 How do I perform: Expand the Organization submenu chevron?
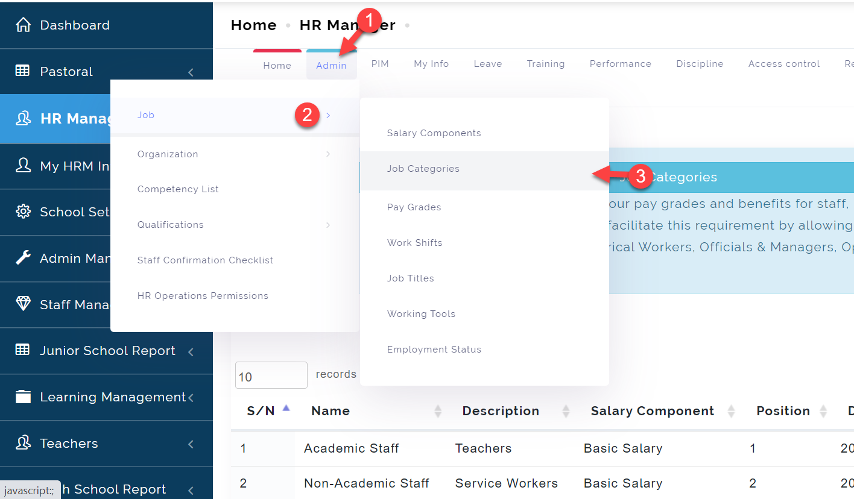328,154
